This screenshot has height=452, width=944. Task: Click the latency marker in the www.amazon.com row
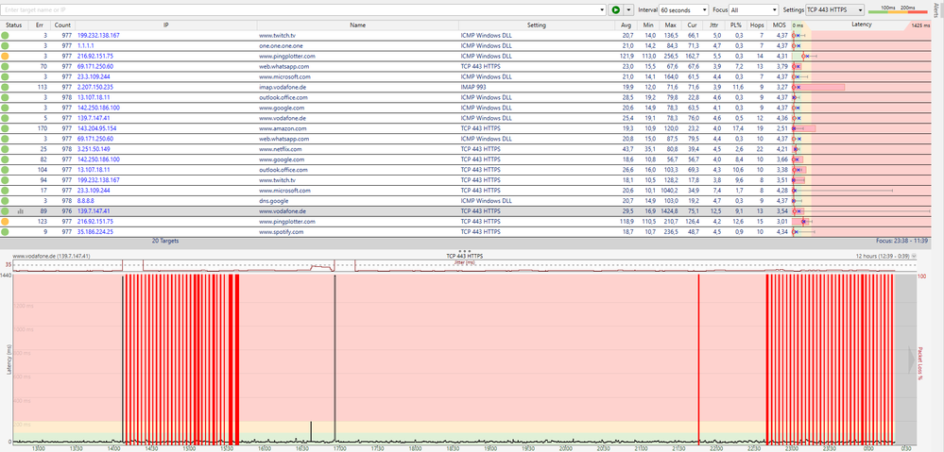794,128
